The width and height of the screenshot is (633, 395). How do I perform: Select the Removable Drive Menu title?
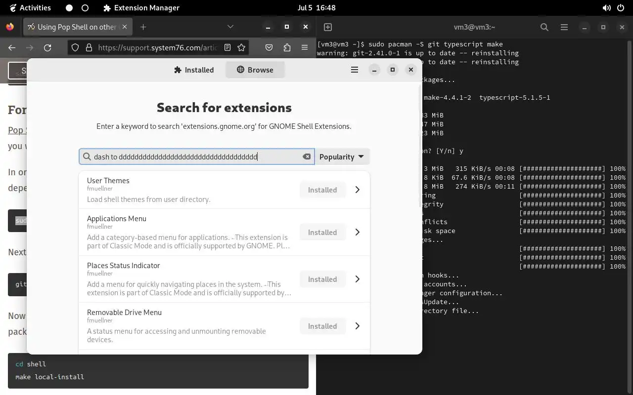pyautogui.click(x=124, y=312)
